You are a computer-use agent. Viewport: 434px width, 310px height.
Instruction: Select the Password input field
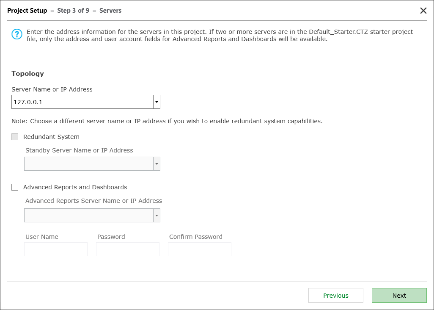click(127, 249)
